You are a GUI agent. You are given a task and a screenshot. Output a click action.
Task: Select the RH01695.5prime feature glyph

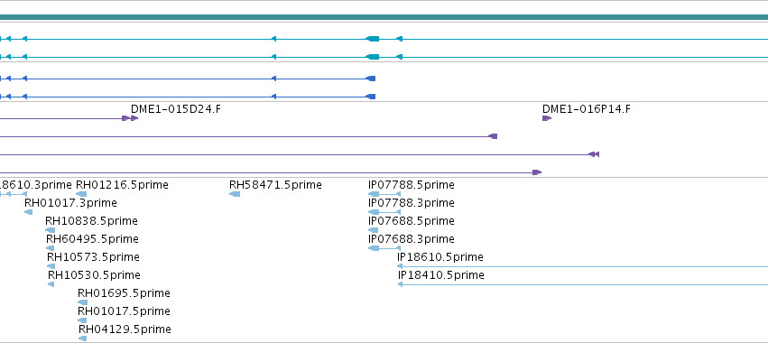[82, 302]
